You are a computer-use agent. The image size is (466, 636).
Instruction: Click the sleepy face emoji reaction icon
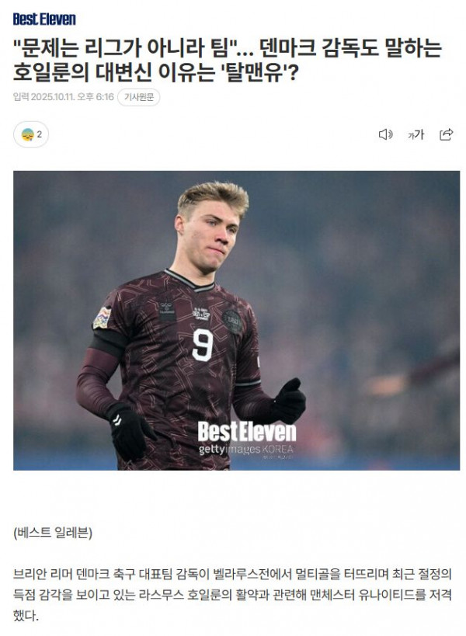pyautogui.click(x=28, y=134)
